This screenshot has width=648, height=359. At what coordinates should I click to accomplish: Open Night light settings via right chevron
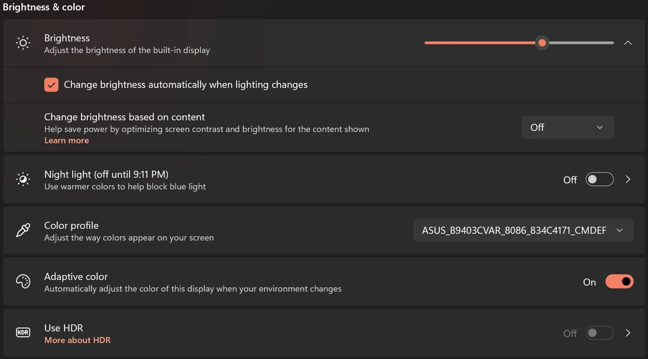[x=628, y=179]
